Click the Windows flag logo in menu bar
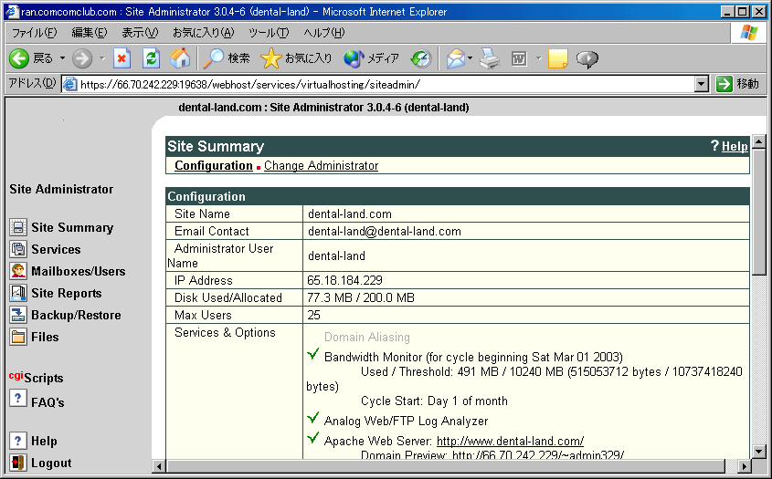Viewport: 772px width, 479px height. click(748, 33)
